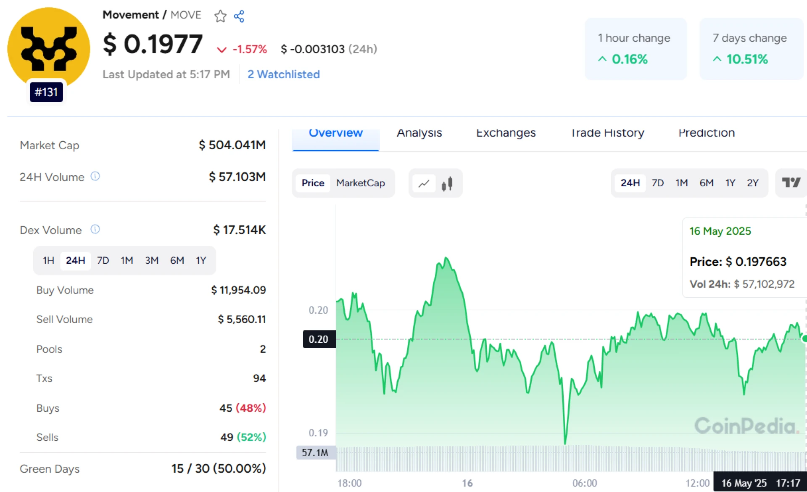Switch to line chart view

424,183
